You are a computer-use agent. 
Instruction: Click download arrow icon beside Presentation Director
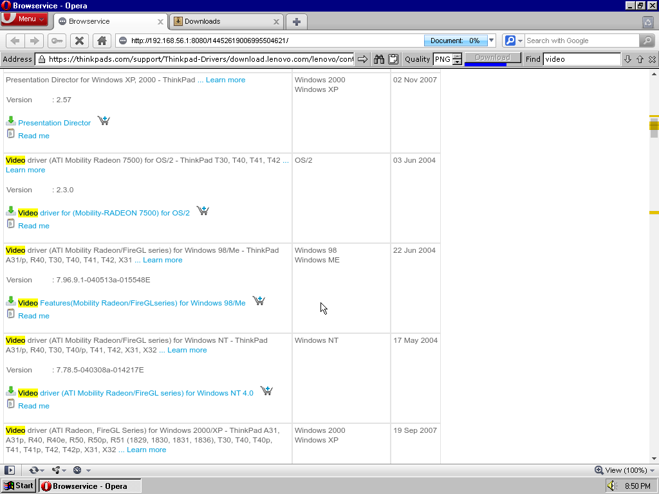[11, 121]
